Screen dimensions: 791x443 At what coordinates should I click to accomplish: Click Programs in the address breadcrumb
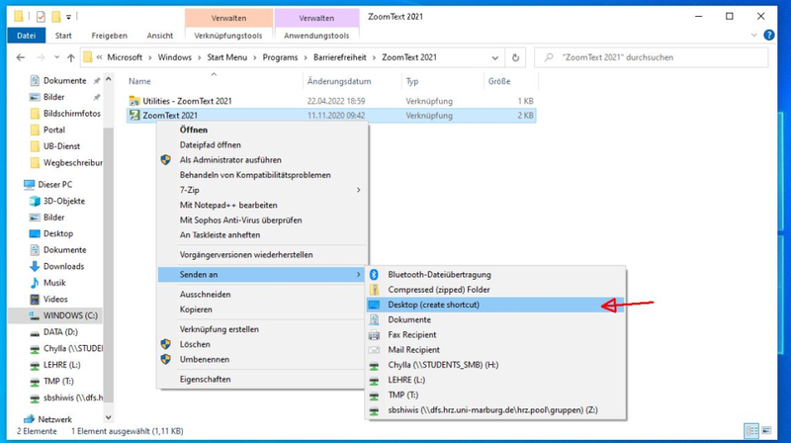click(x=280, y=57)
